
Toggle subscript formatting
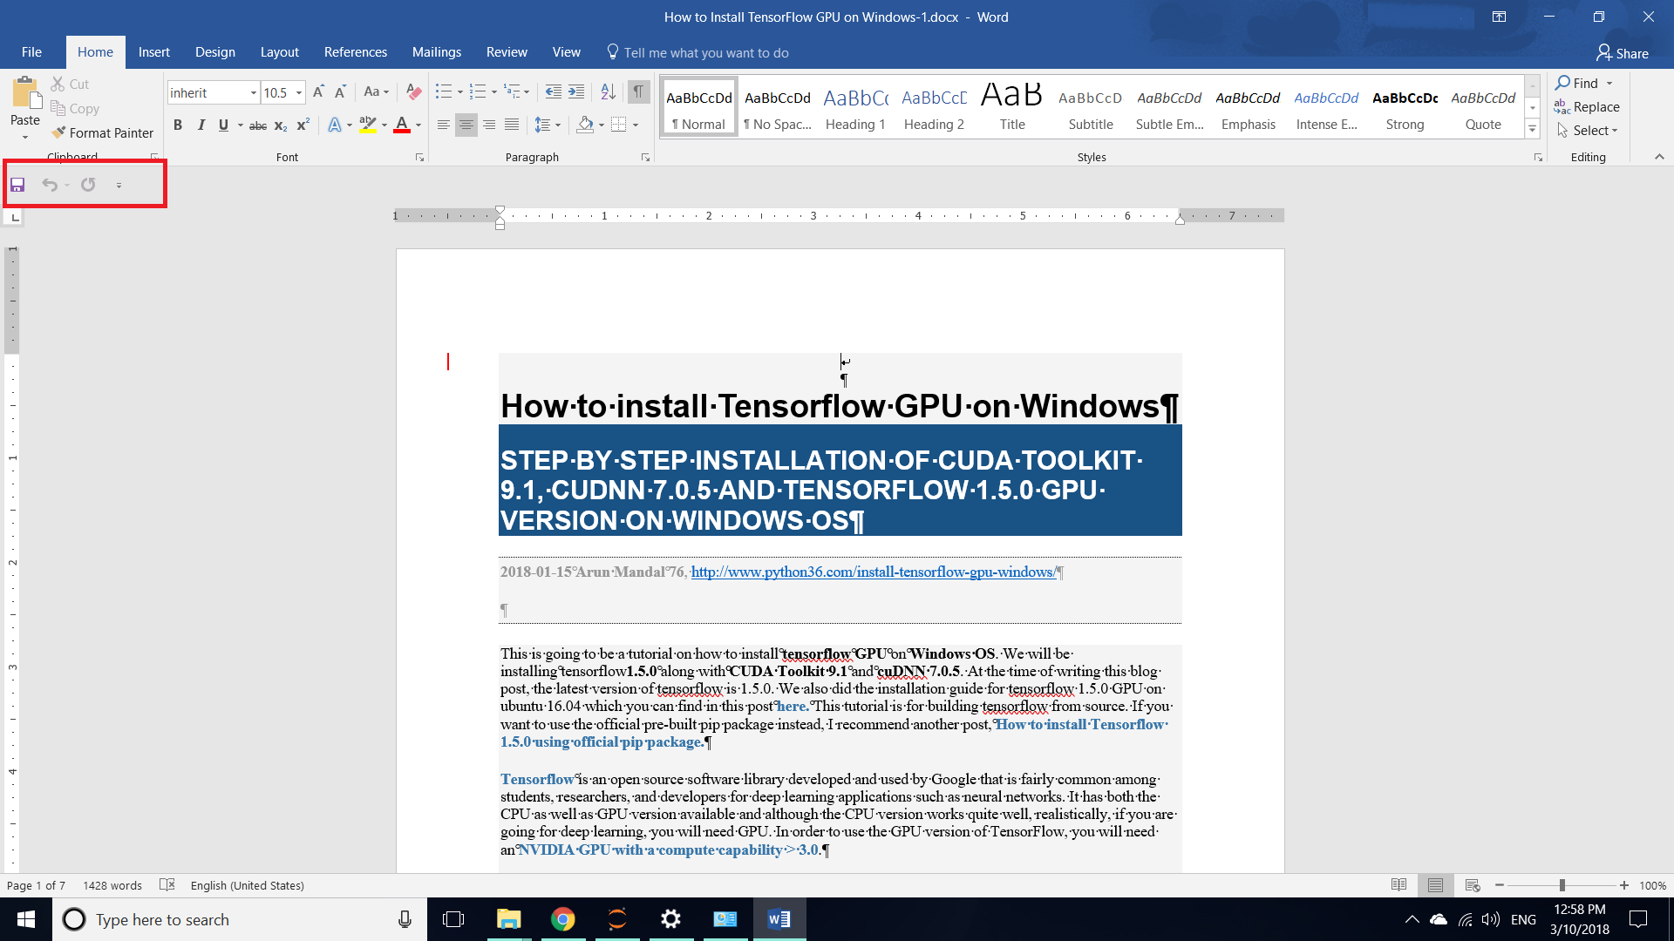281,125
